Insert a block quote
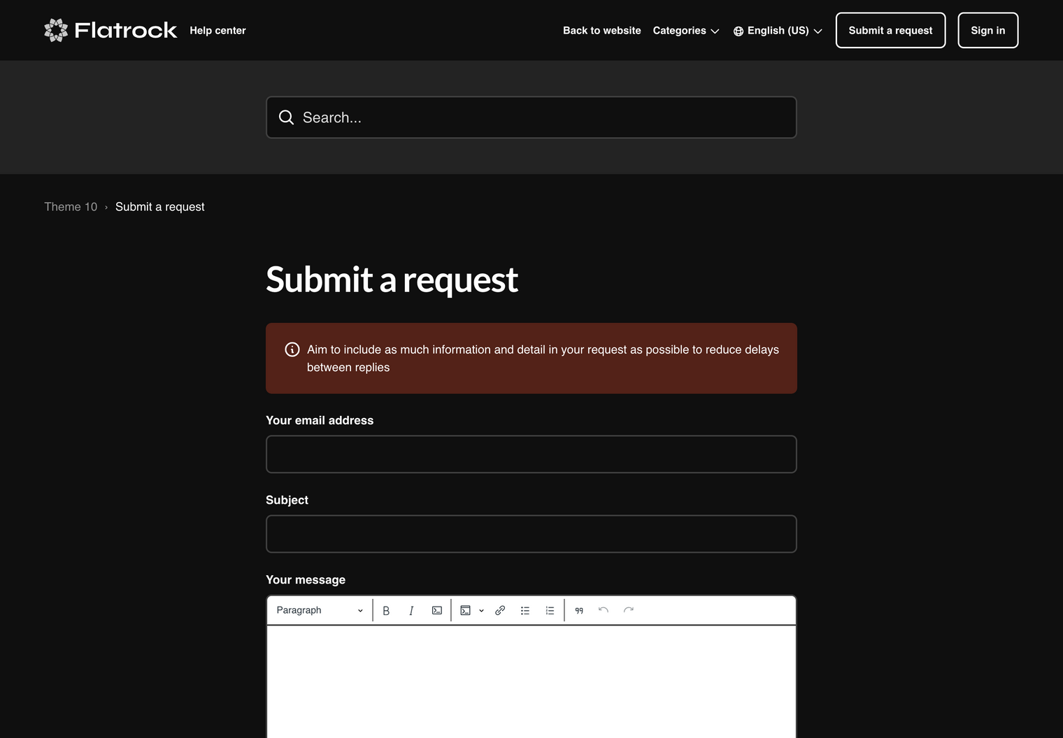Viewport: 1063px width, 738px height. [579, 611]
